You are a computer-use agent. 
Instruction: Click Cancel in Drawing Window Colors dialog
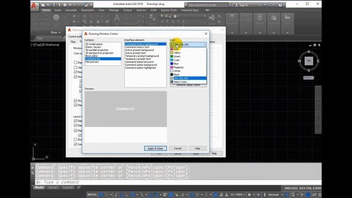coord(178,148)
